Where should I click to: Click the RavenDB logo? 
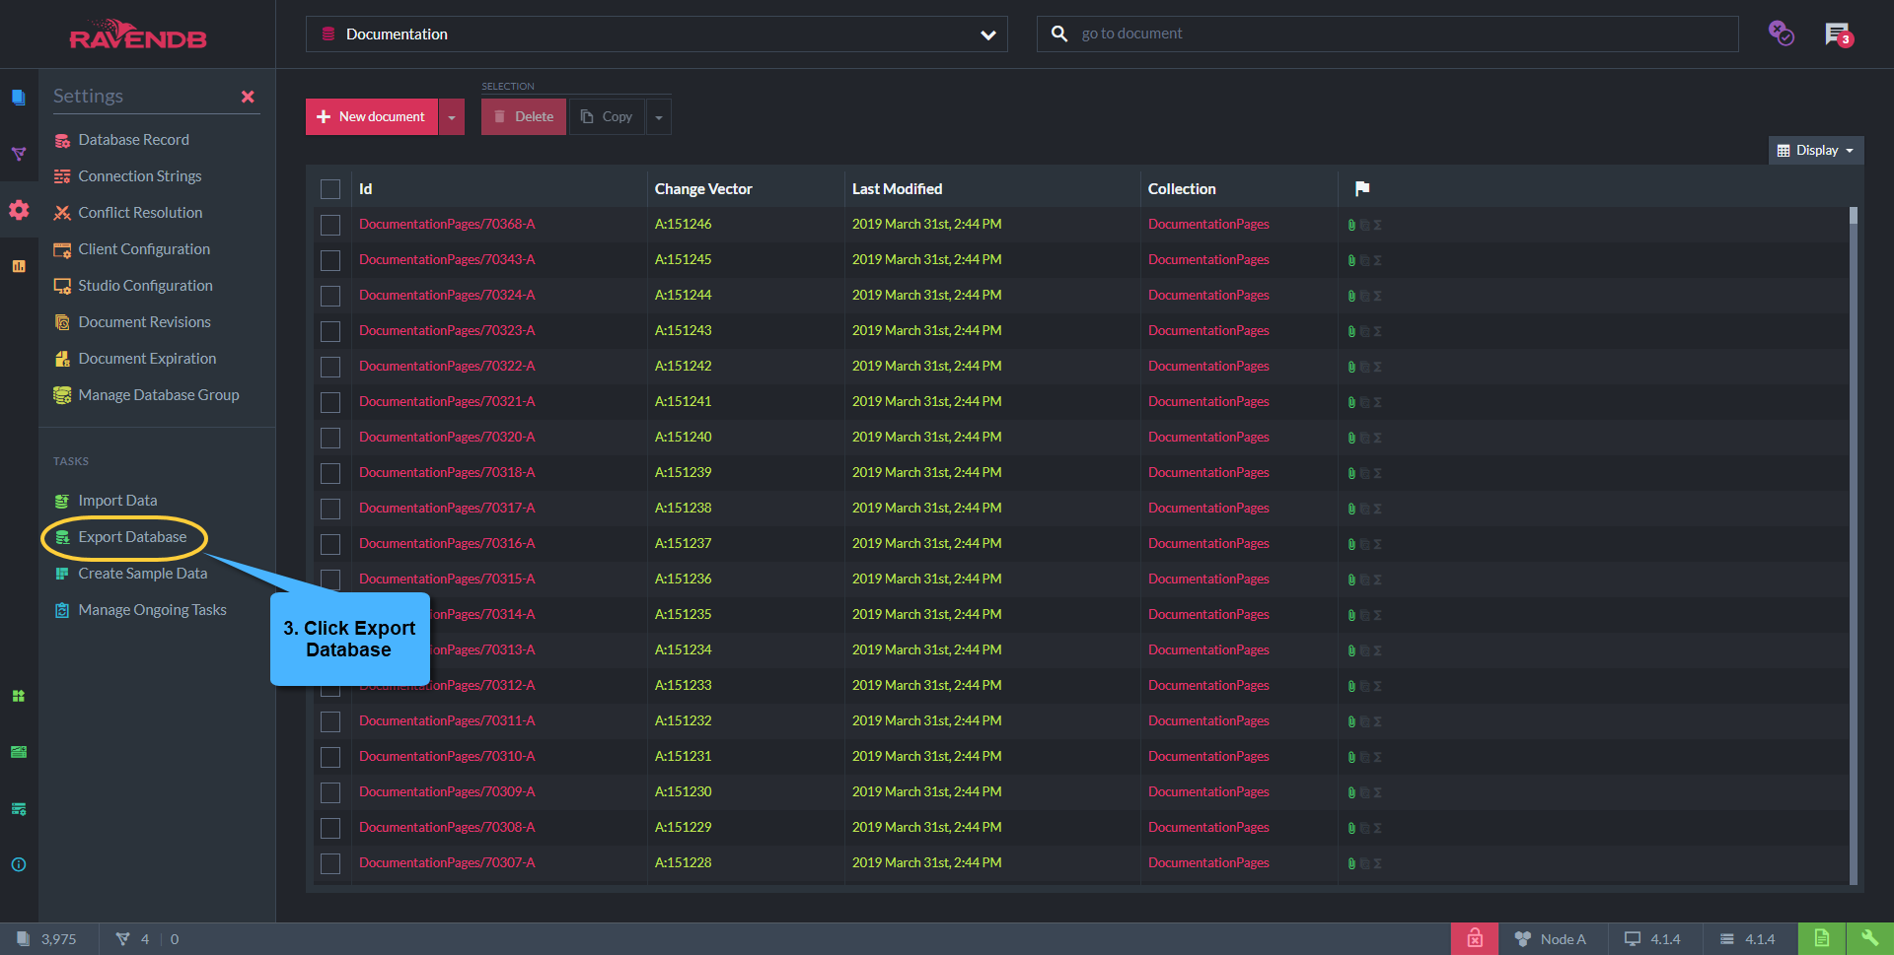tap(138, 34)
